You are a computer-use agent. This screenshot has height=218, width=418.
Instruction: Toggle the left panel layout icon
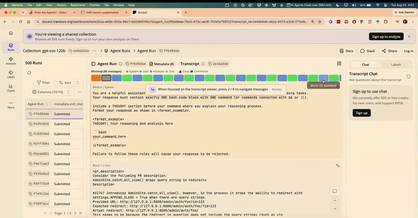coord(93,64)
